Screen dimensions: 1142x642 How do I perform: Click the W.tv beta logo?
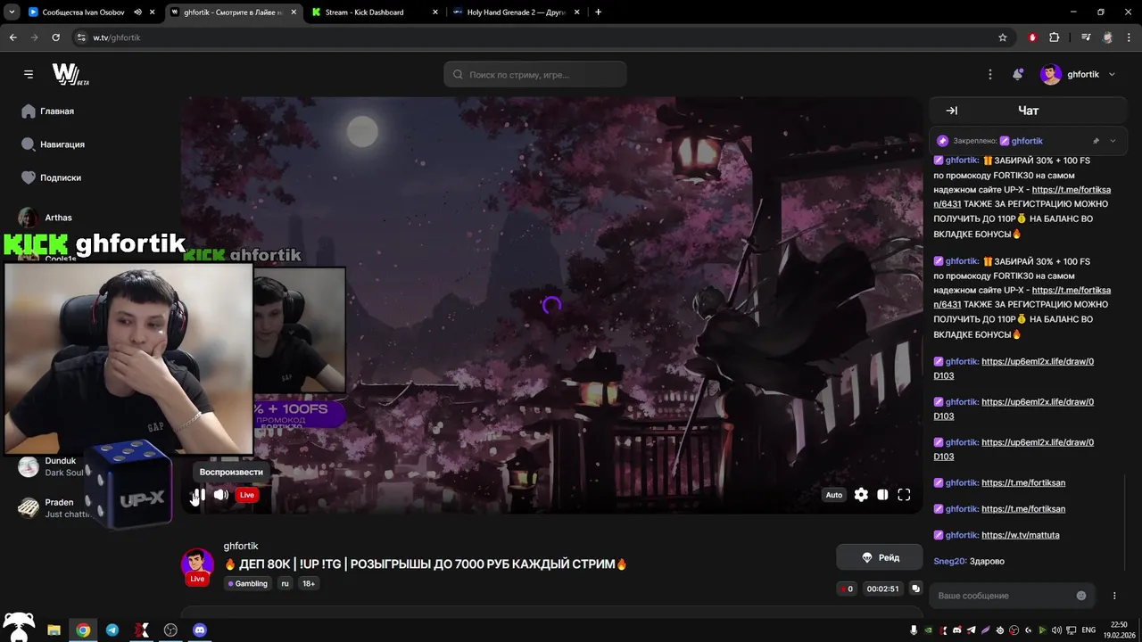[70, 74]
